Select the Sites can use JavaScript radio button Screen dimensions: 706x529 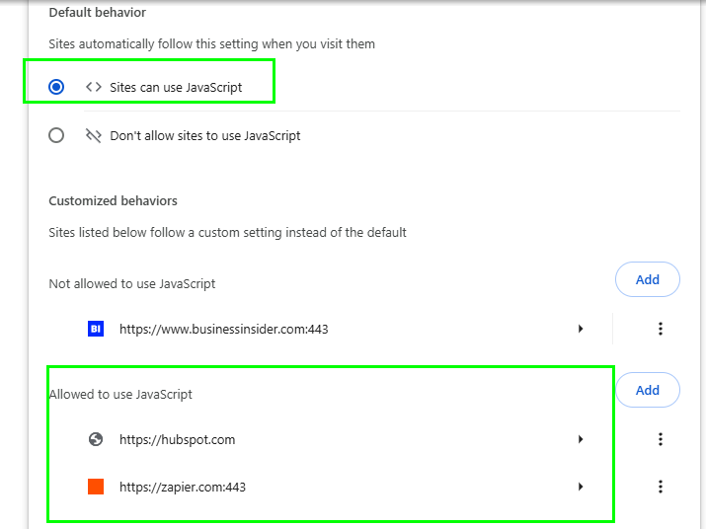[x=56, y=87]
